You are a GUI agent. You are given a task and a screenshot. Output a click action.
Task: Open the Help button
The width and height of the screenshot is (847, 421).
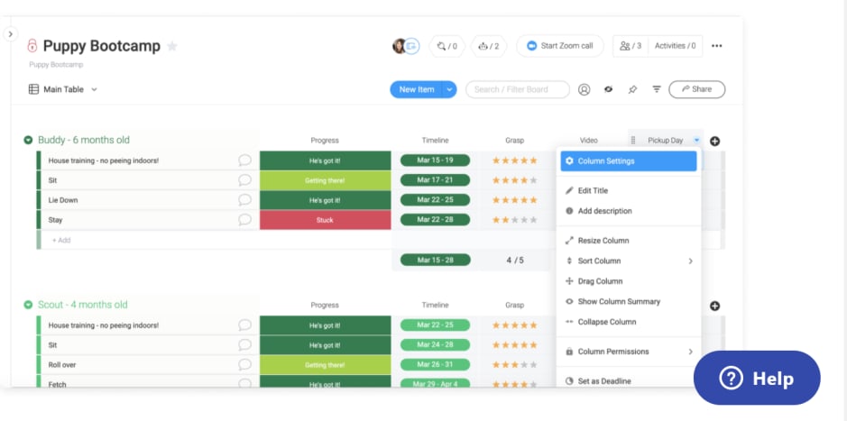[x=757, y=378]
